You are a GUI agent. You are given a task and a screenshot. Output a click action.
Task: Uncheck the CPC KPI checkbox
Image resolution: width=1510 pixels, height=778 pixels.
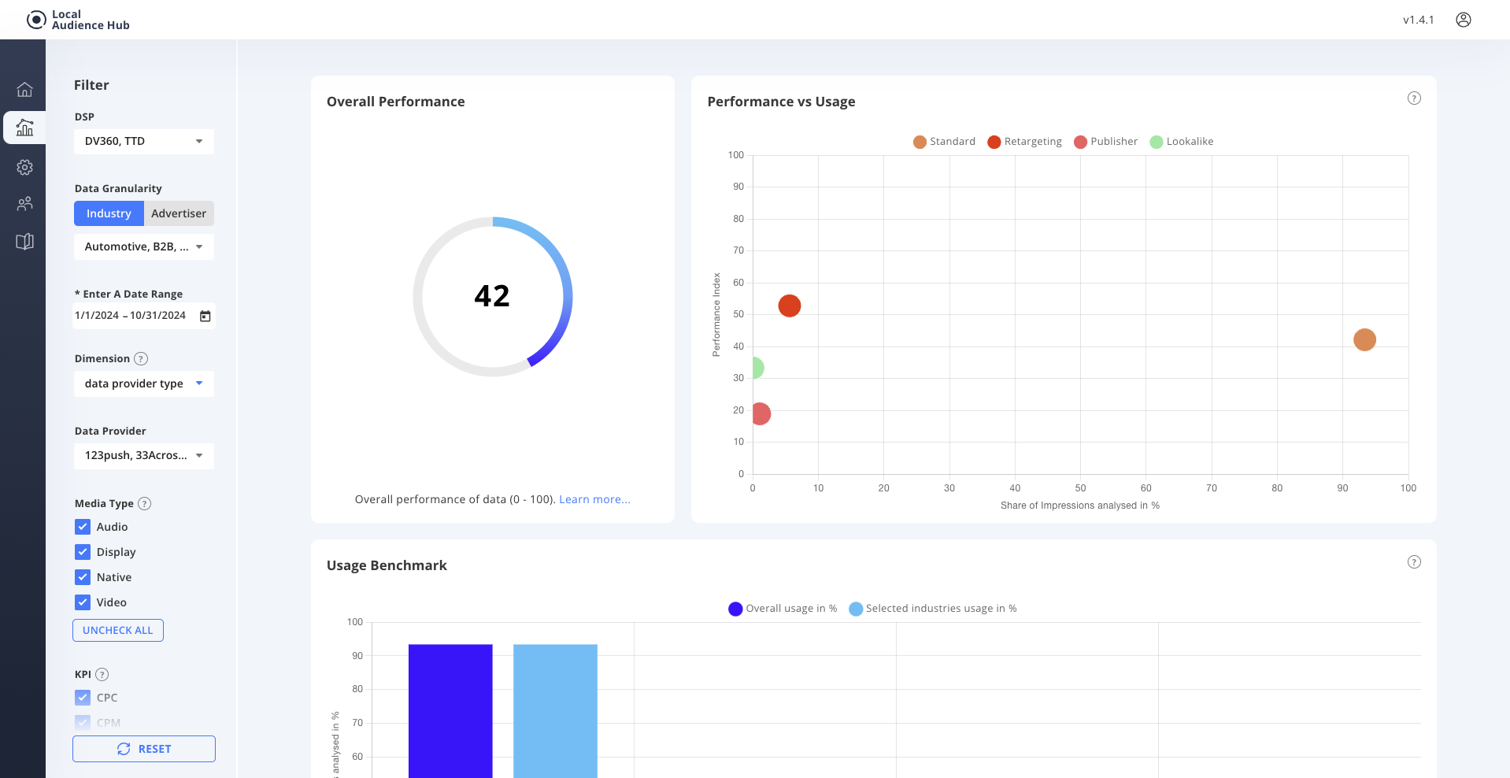point(83,698)
